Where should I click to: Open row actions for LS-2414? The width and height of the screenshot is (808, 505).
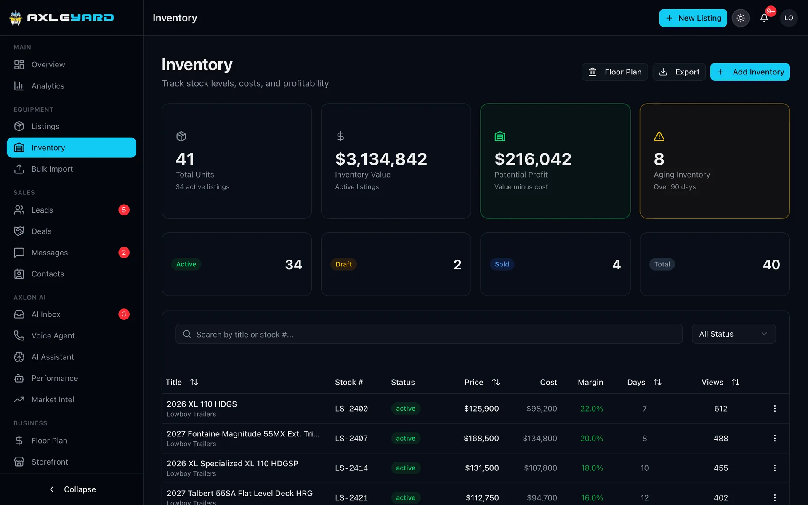pyautogui.click(x=774, y=468)
